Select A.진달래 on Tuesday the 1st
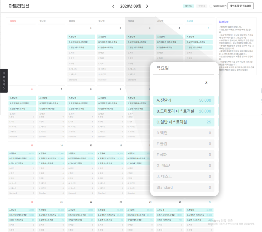This screenshot has height=232, width=262. pos(81,37)
